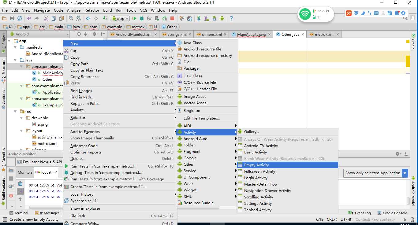Click the Open folder toolbar icon
The height and width of the screenshot is (225, 418).
[x=5, y=18]
